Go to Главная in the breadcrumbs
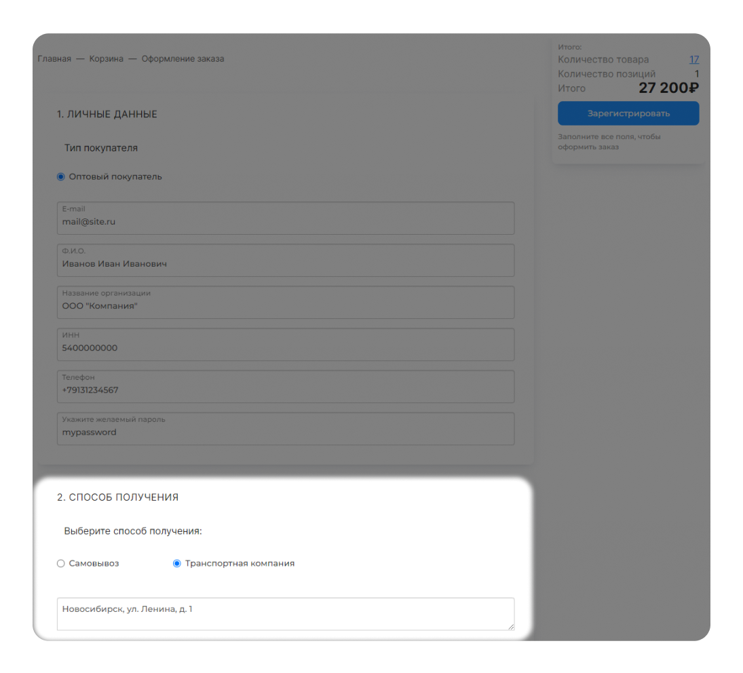Viewport: 743px width, 673px height. [54, 59]
